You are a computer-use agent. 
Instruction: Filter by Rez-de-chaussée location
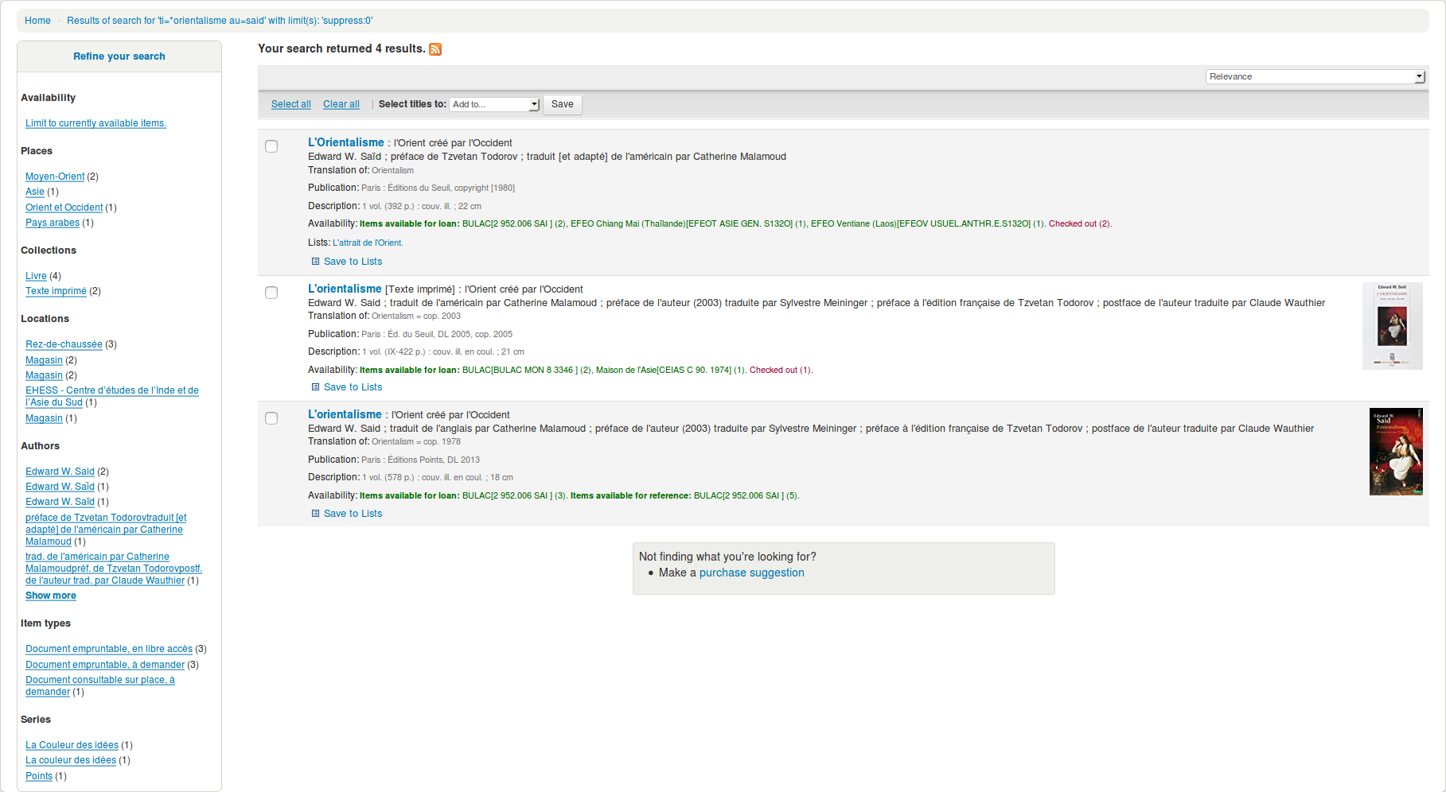[x=64, y=344]
